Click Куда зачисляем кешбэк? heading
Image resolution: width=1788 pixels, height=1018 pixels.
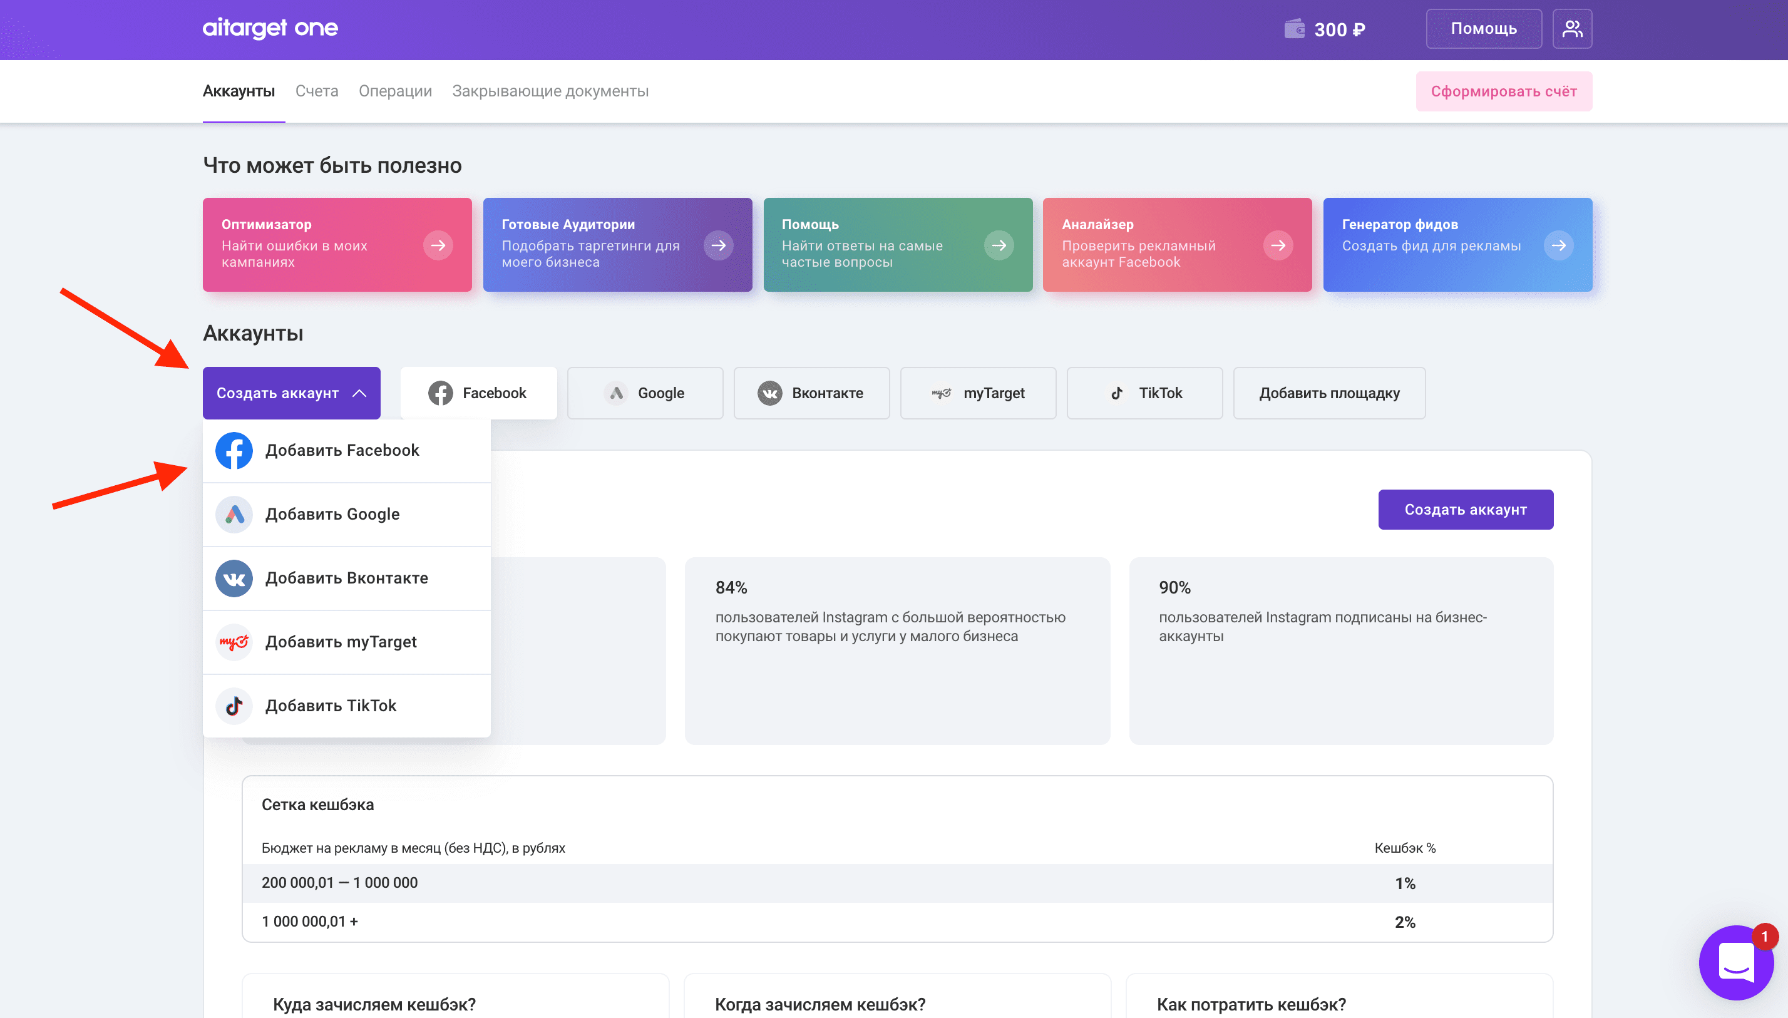pyautogui.click(x=374, y=1005)
